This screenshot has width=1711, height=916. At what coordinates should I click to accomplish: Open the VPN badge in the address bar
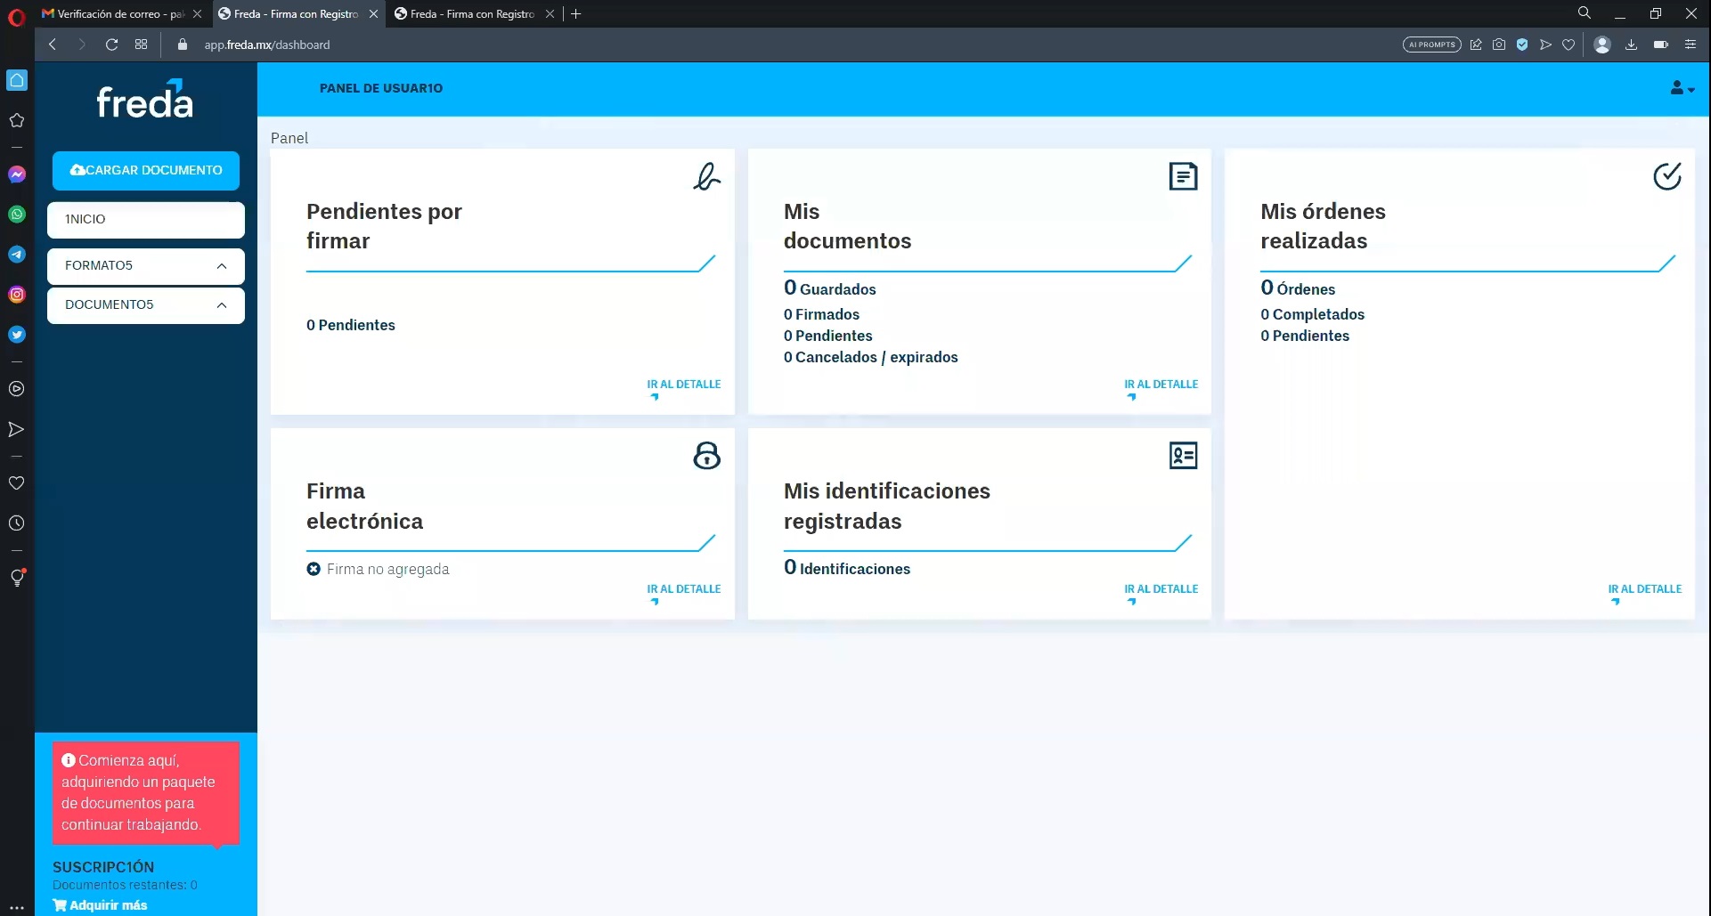[x=1522, y=45]
